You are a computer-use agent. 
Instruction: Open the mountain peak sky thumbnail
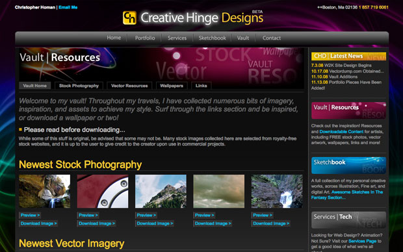(x=161, y=191)
